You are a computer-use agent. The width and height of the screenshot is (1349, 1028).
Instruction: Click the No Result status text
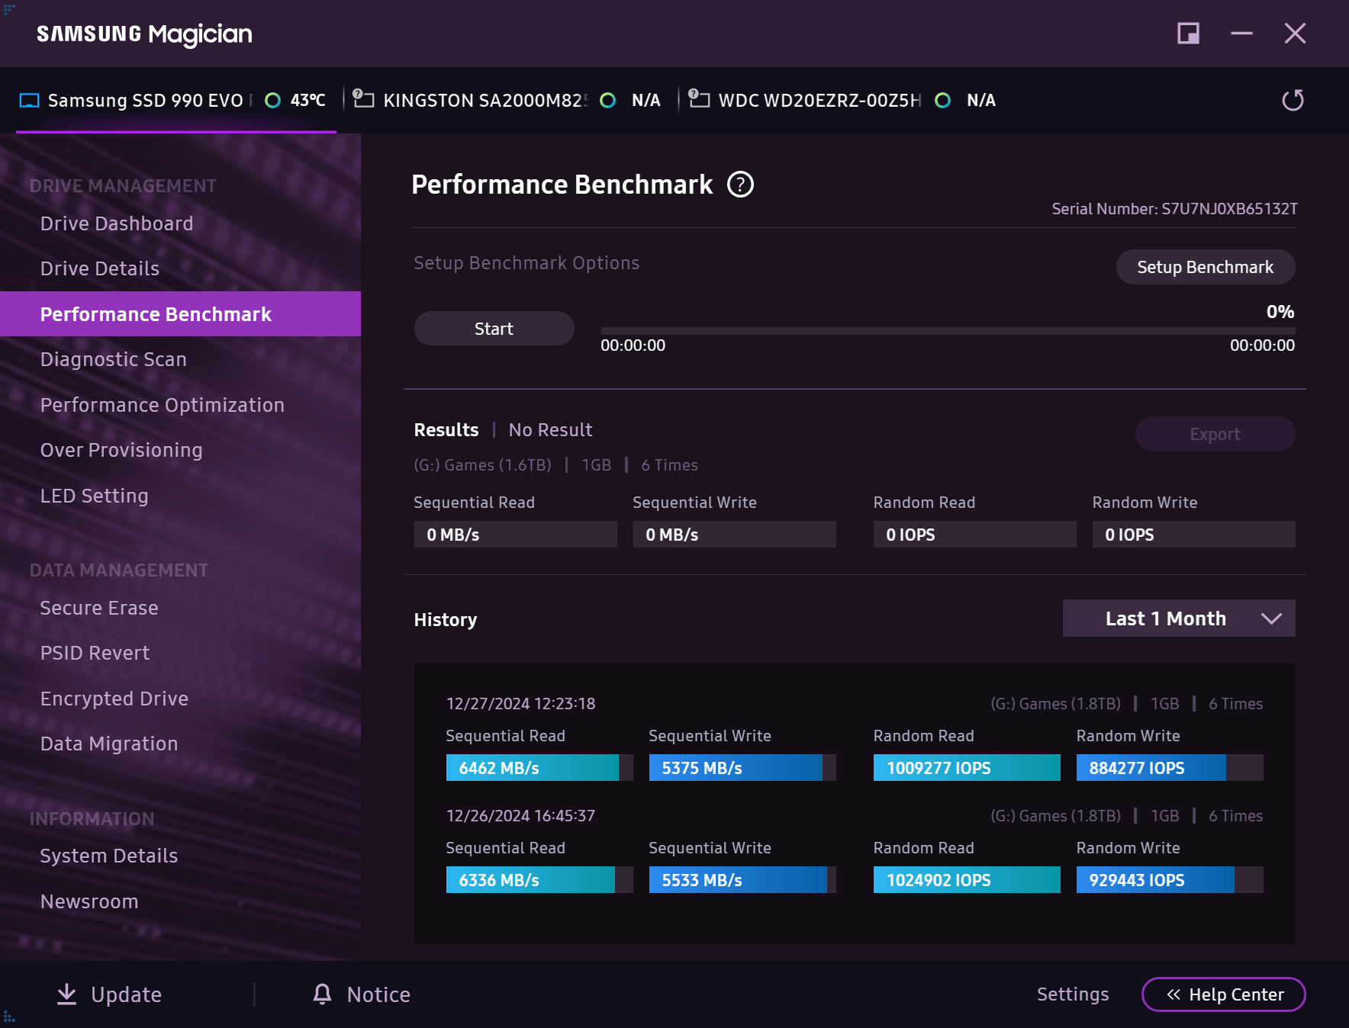click(551, 430)
